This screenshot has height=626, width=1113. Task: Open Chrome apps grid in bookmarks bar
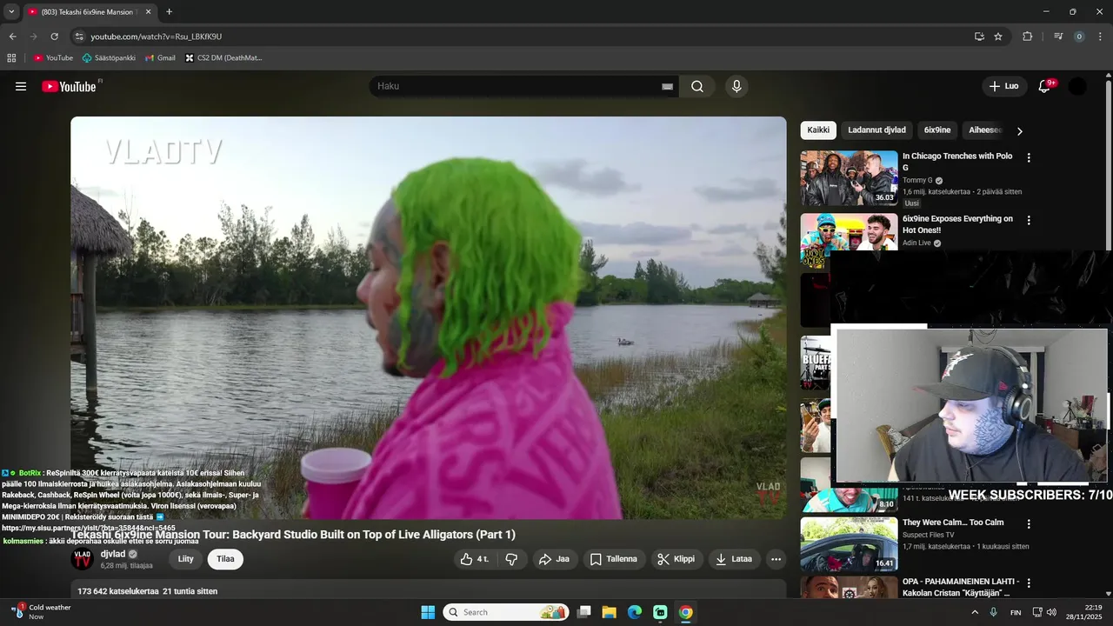click(x=11, y=58)
